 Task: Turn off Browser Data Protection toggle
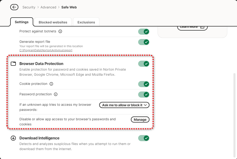pos(144,64)
